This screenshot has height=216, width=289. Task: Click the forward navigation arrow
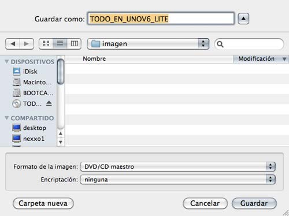pyautogui.click(x=27, y=44)
